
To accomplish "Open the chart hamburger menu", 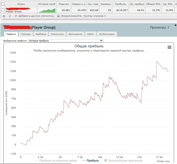I will (169, 47).
